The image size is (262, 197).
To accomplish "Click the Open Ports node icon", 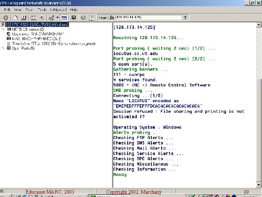I will coord(8,48).
